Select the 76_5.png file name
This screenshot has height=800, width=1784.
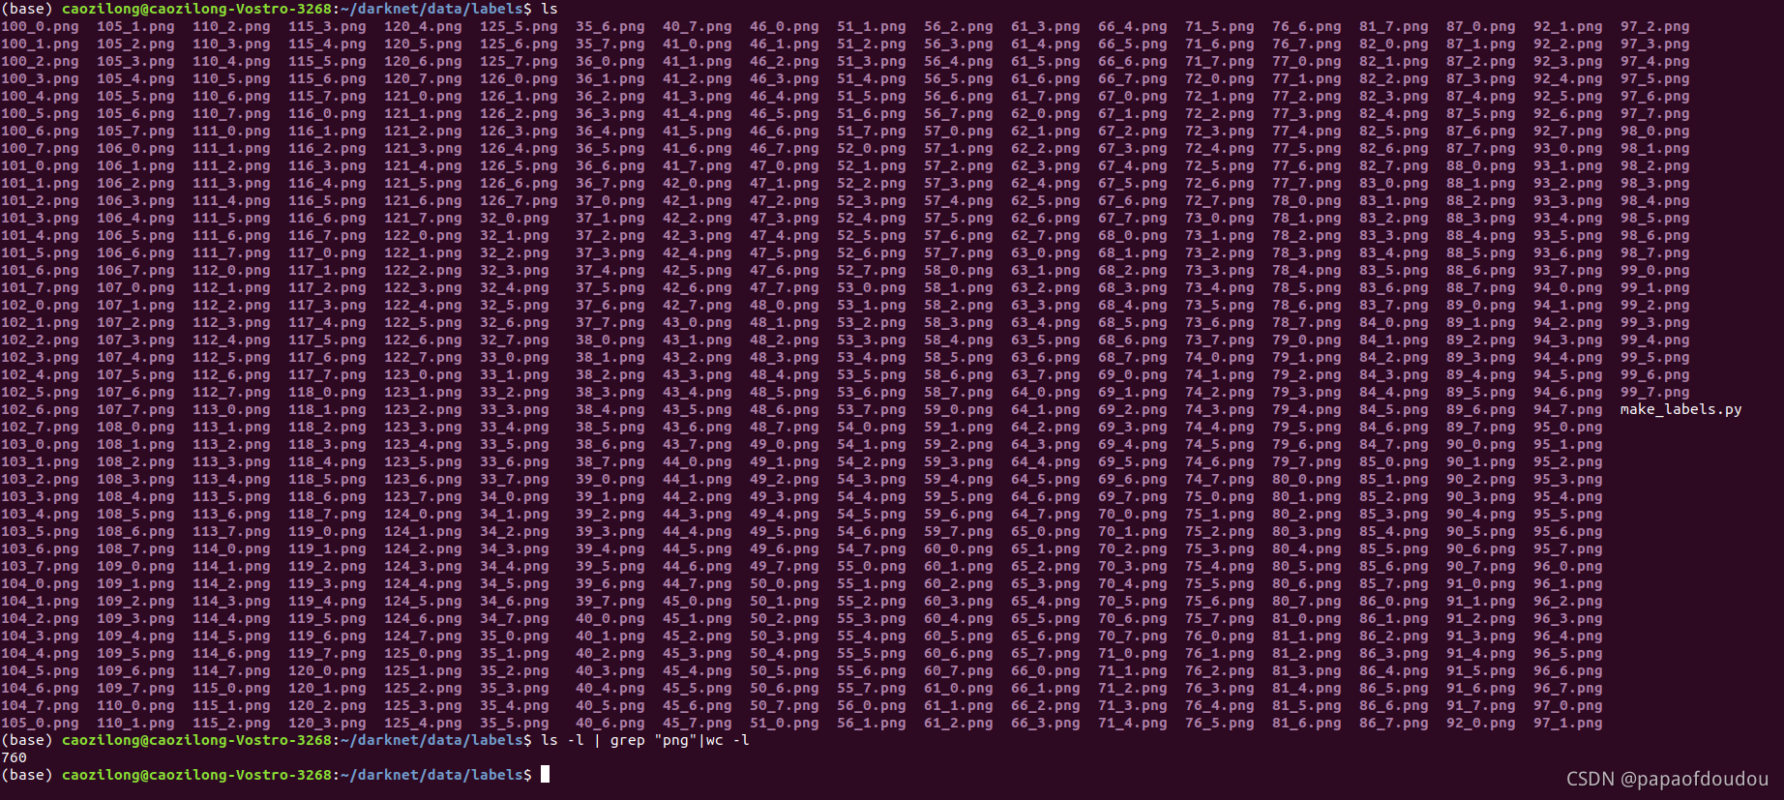1220,723
